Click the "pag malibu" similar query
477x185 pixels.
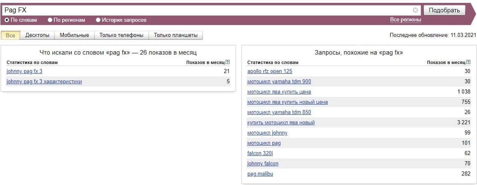tap(260, 174)
